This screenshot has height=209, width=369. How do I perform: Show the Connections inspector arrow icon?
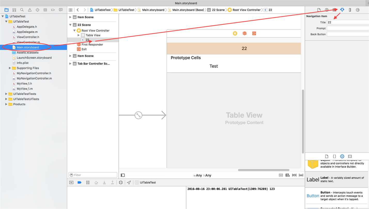click(x=358, y=10)
